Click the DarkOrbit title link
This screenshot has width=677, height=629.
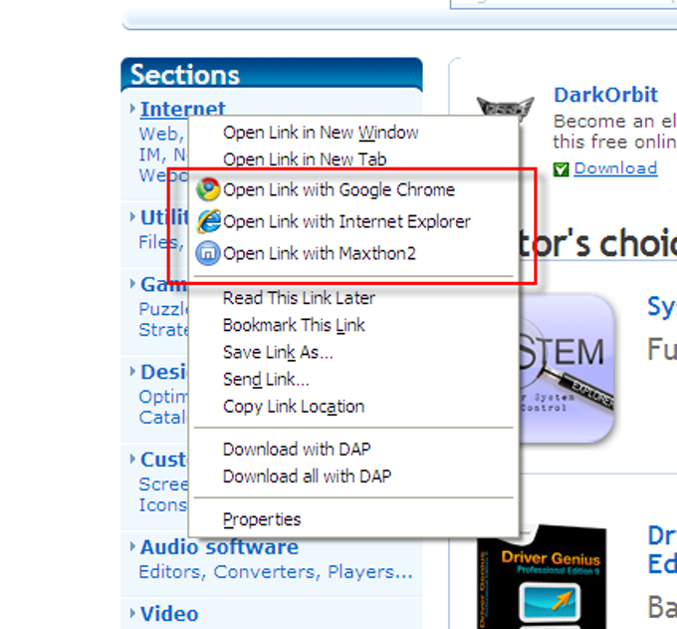pos(605,95)
